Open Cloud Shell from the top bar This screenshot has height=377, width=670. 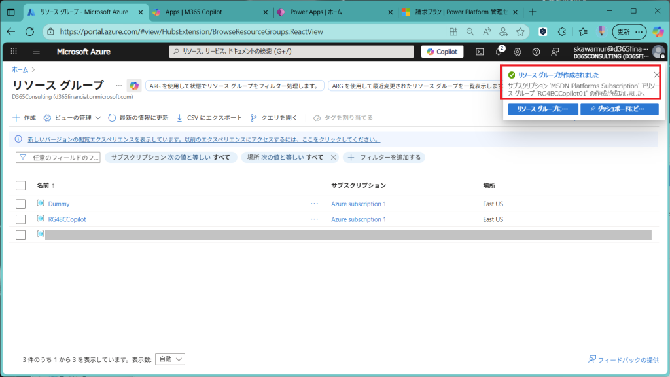coord(480,52)
